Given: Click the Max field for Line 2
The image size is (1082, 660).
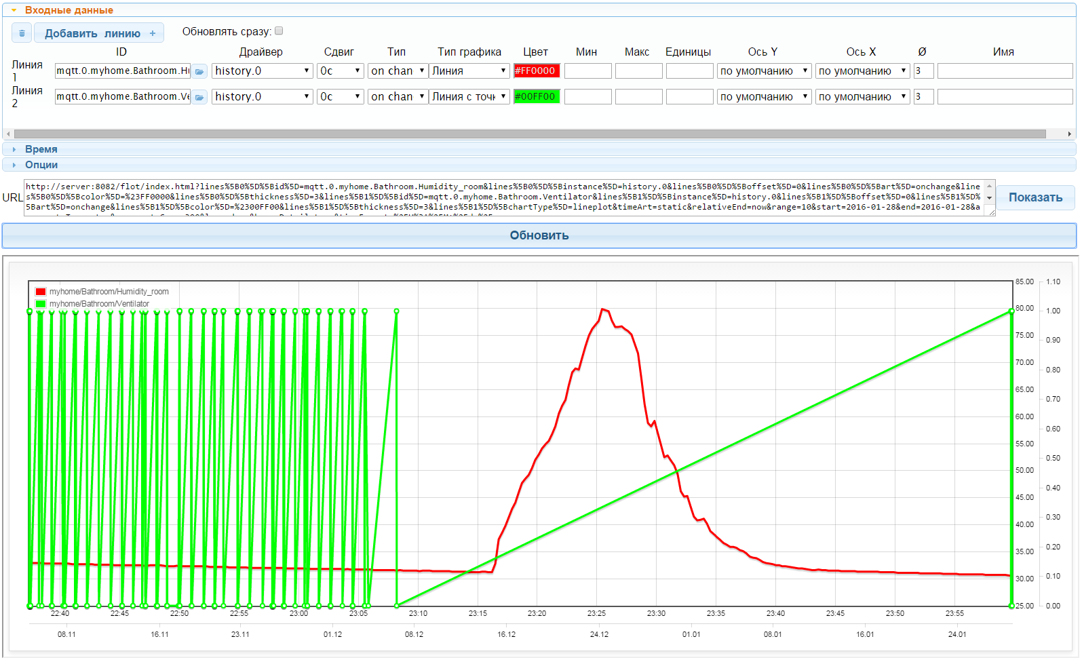Looking at the screenshot, I should [x=638, y=96].
